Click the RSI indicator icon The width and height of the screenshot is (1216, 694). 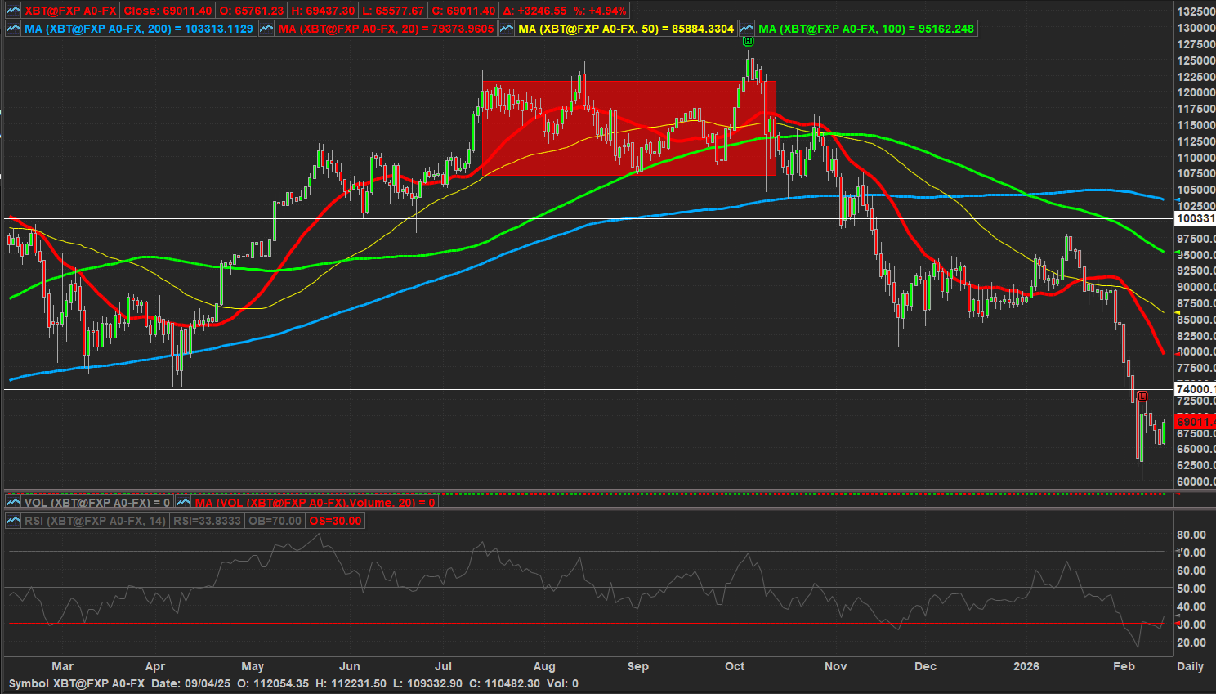click(13, 521)
